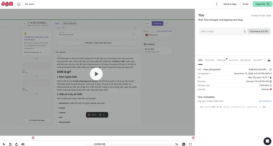Pause the recorder widget overlay
273x146 pixels.
click(x=100, y=115)
